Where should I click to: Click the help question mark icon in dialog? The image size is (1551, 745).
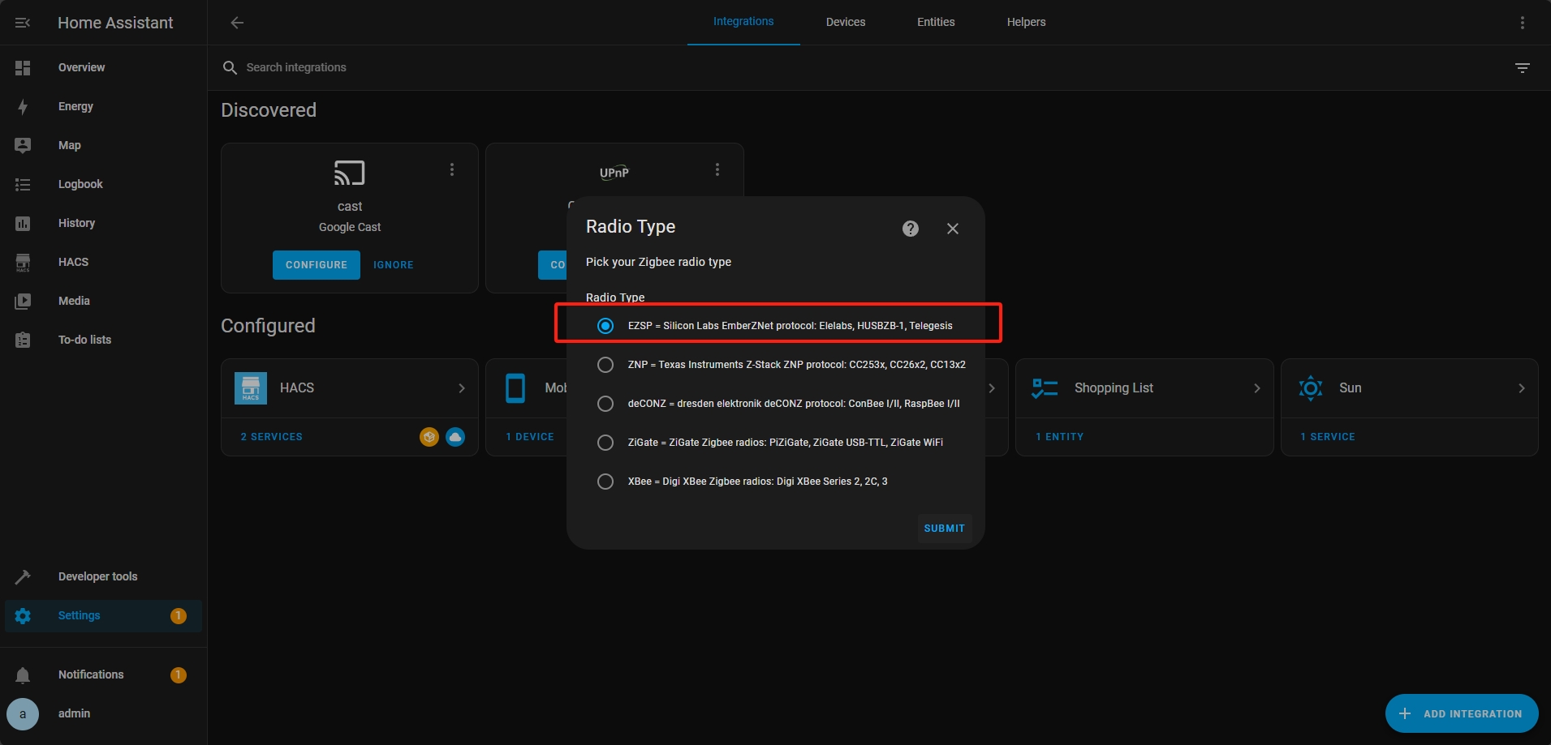[x=910, y=229]
